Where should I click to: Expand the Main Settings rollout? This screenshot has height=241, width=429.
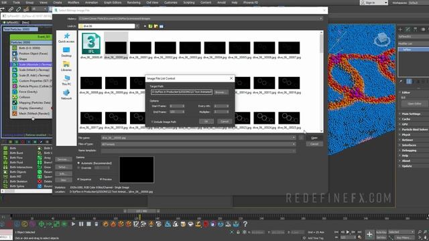click(411, 114)
